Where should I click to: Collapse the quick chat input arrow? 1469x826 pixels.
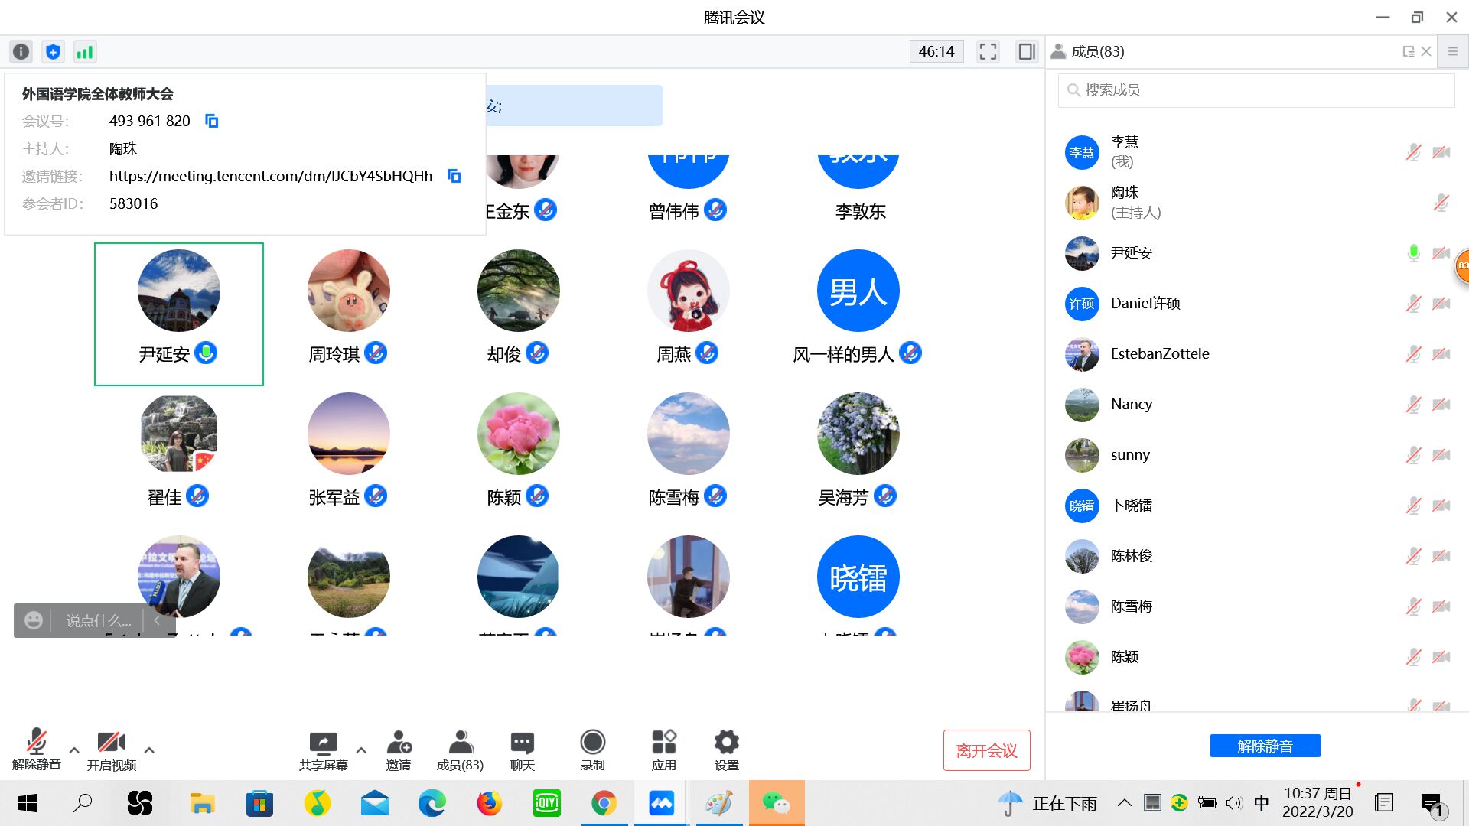tap(157, 620)
